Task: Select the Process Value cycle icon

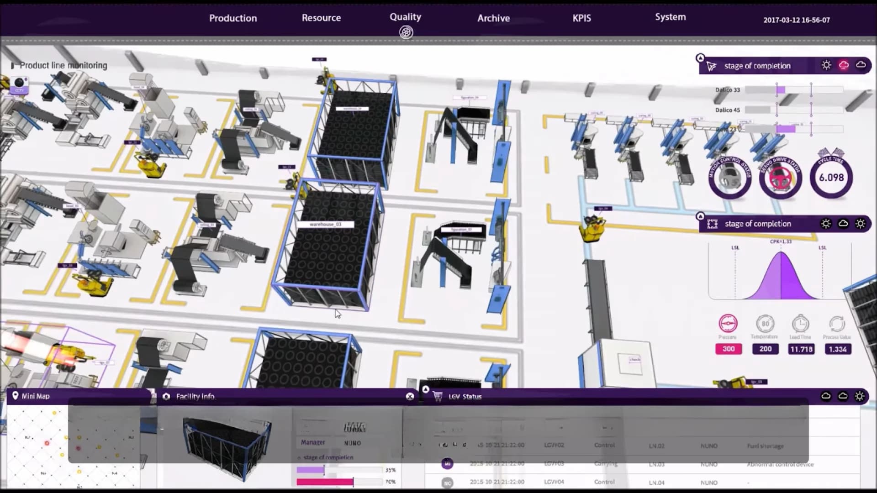Action: [x=837, y=324]
